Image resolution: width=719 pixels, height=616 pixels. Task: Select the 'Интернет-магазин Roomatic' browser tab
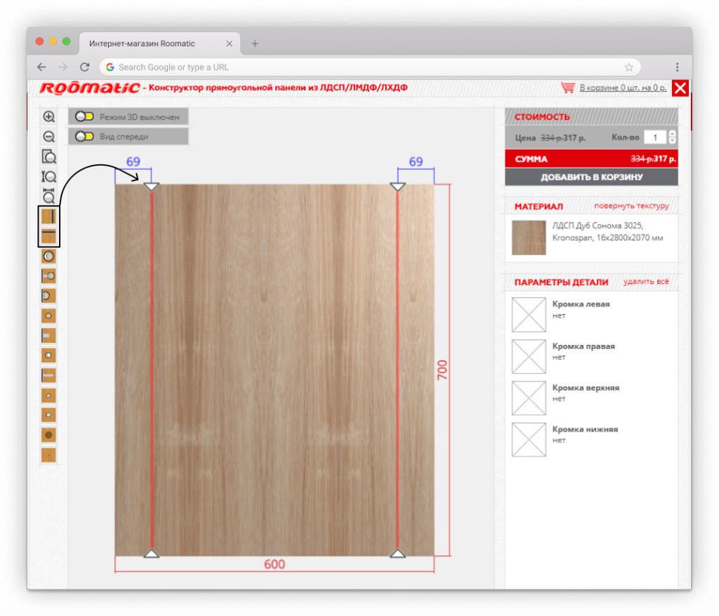coord(142,44)
